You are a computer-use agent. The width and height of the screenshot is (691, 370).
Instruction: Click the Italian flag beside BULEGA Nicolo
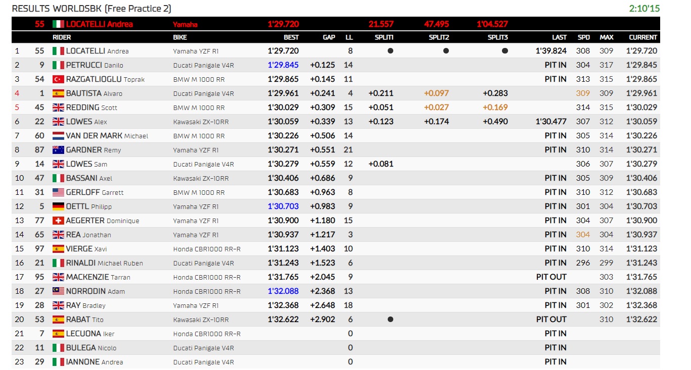click(x=58, y=348)
